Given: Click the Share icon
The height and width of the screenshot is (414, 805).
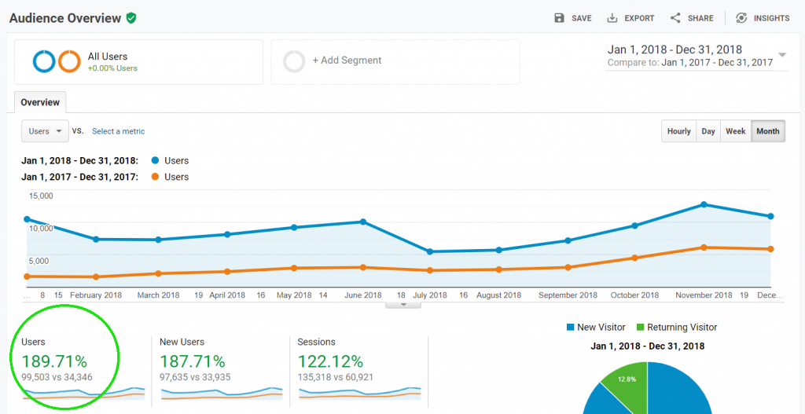Looking at the screenshot, I should click(675, 18).
